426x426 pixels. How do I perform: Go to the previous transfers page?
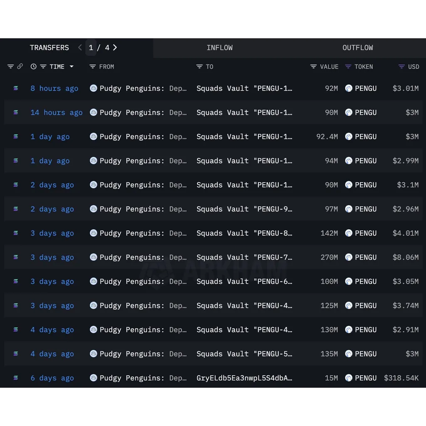click(80, 47)
